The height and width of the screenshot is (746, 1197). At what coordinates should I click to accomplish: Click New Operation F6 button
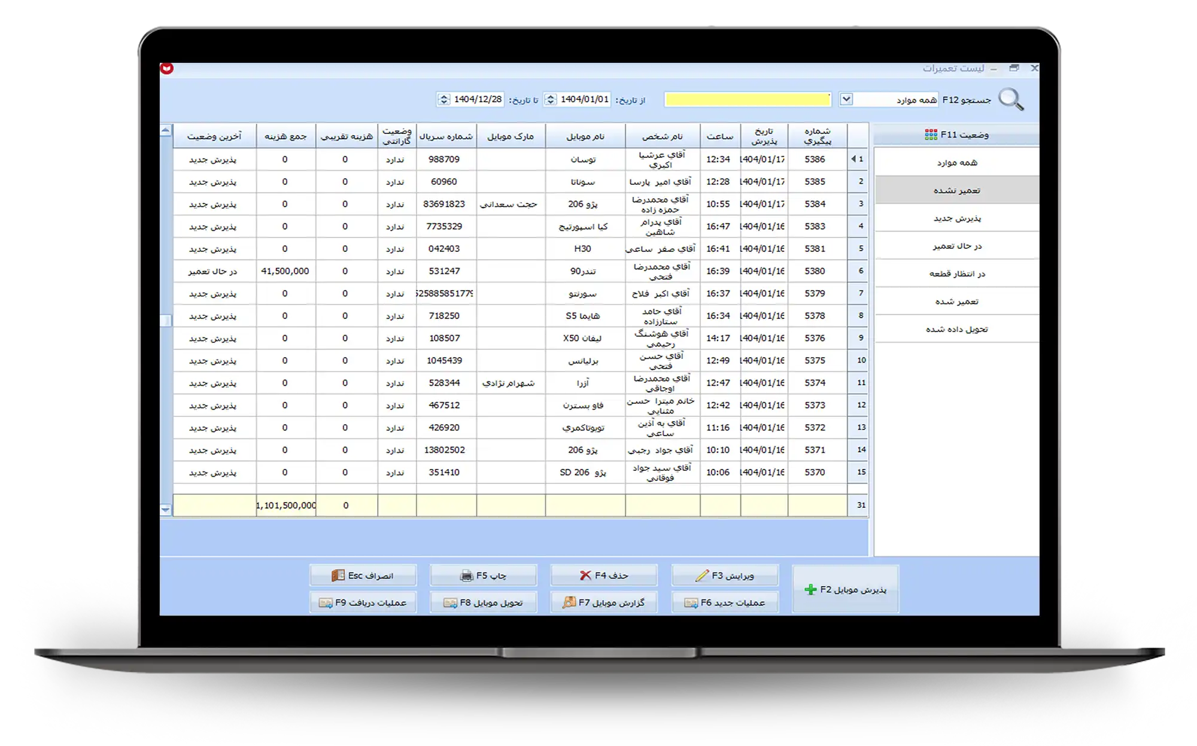(x=725, y=602)
